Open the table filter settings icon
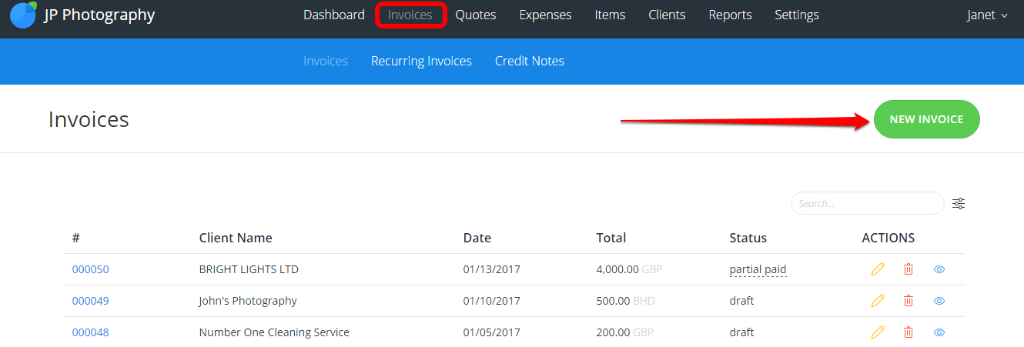This screenshot has width=1024, height=347. (x=959, y=204)
